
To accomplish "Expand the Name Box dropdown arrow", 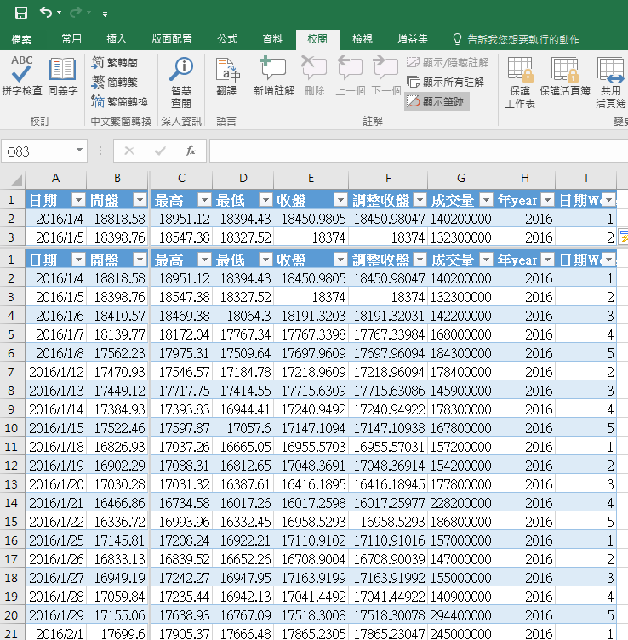I will [x=80, y=151].
